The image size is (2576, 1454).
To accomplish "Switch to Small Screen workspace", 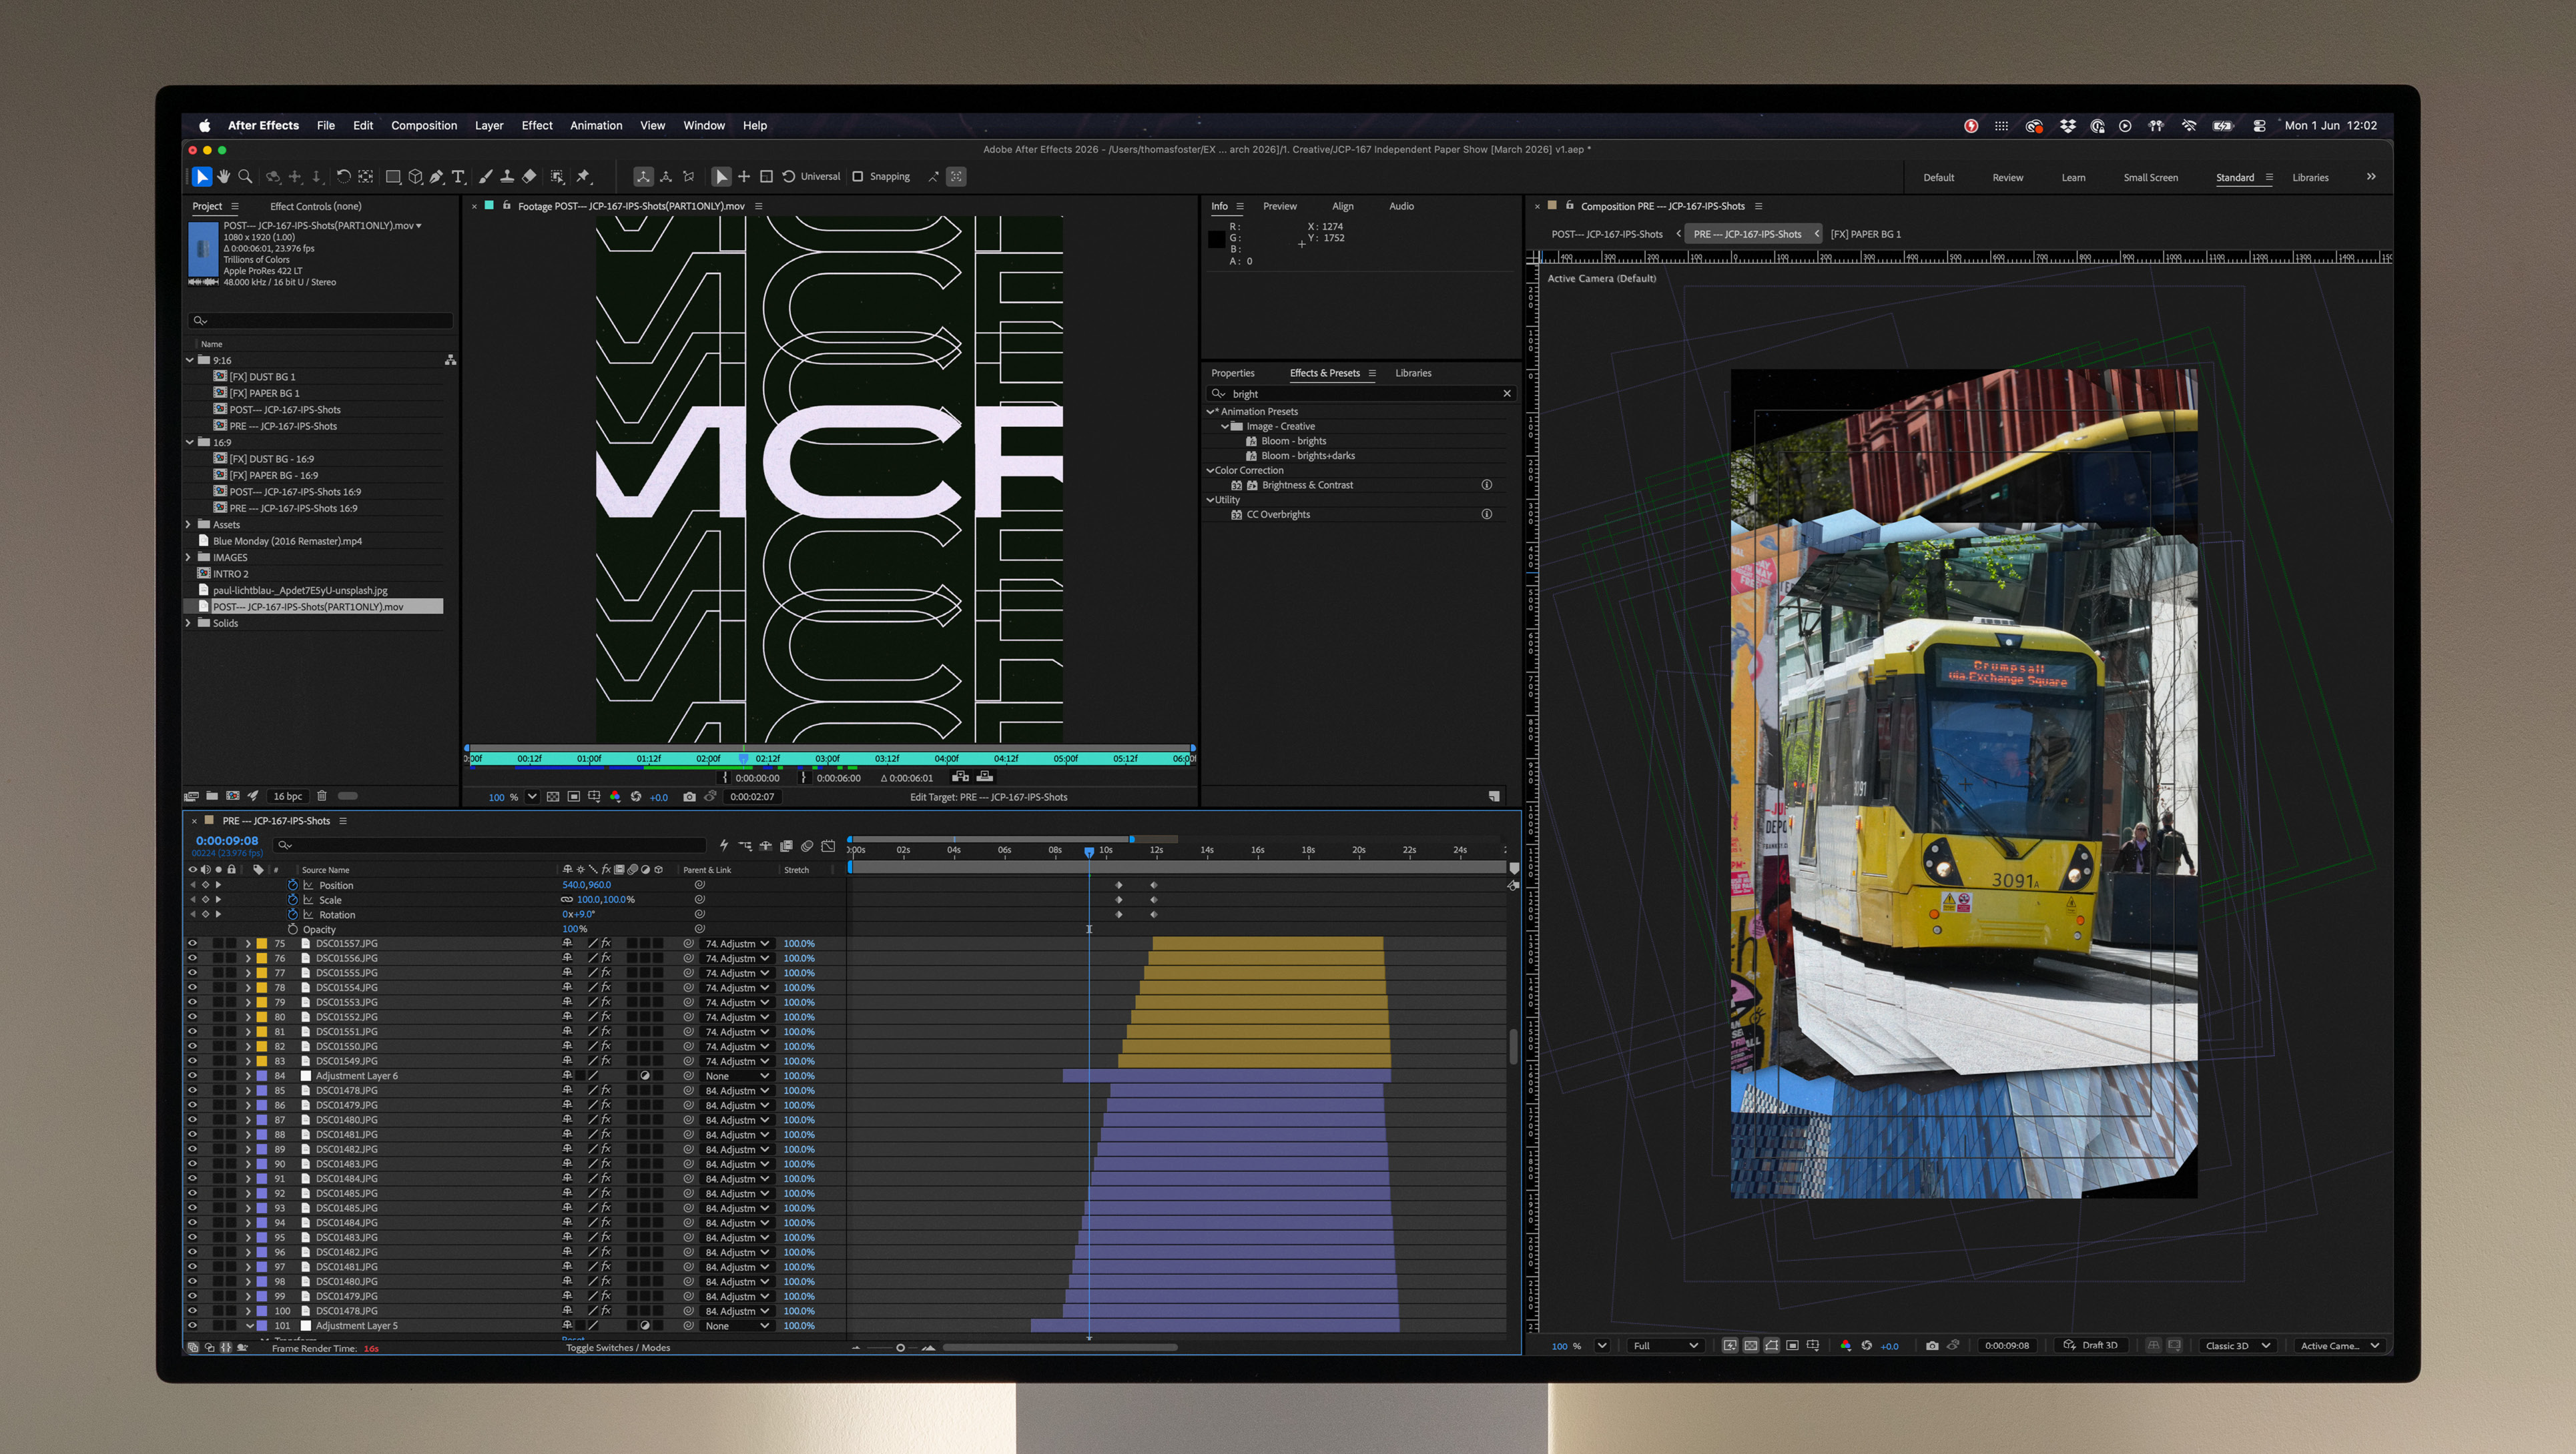I will (2150, 178).
